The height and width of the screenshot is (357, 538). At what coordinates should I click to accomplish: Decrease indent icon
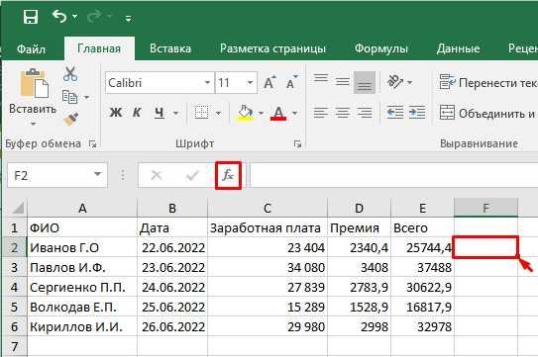(395, 113)
